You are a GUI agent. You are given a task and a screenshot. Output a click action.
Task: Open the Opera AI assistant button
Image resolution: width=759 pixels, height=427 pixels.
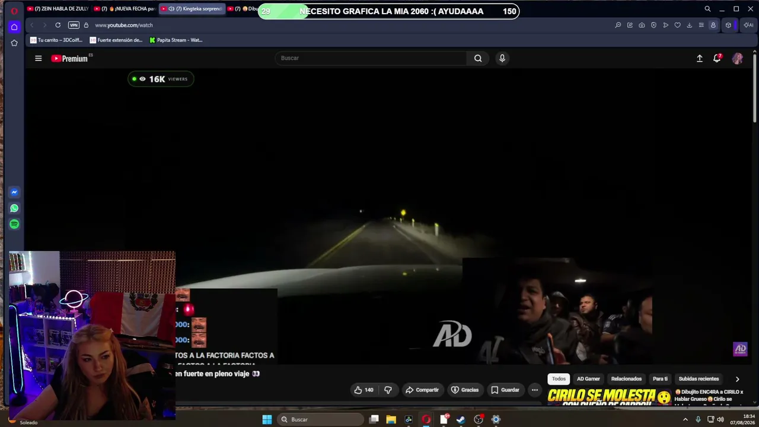[748, 25]
